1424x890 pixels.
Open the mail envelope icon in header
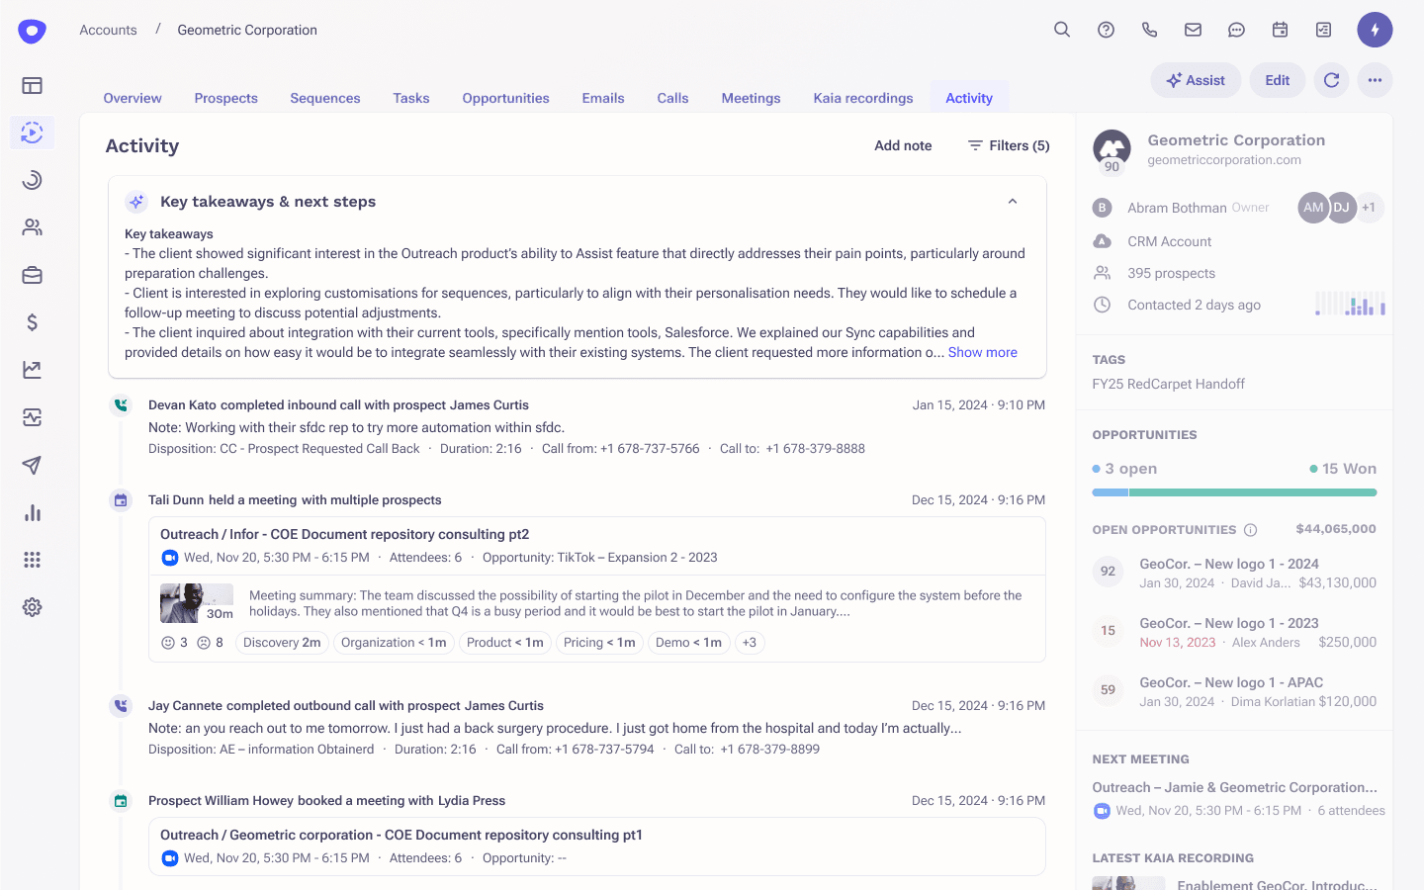pyautogui.click(x=1193, y=30)
